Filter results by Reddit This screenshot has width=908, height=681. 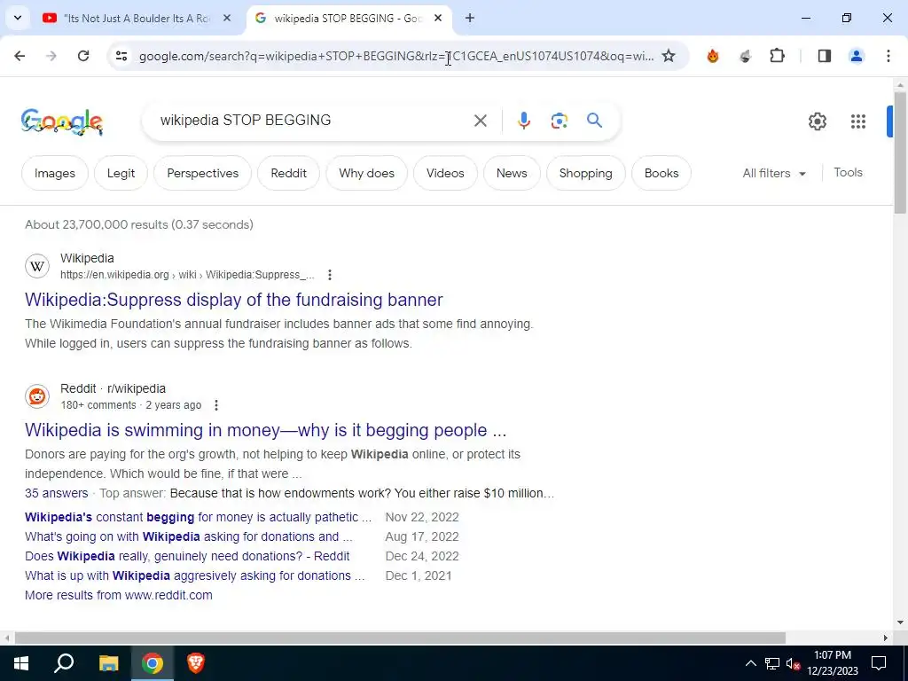[x=288, y=173]
